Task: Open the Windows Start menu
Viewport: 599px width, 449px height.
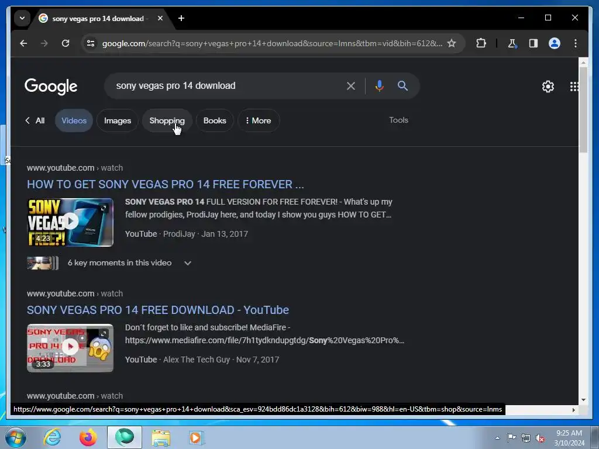Action: point(15,437)
